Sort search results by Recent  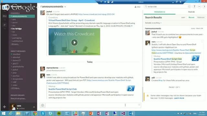[x=191, y=17]
